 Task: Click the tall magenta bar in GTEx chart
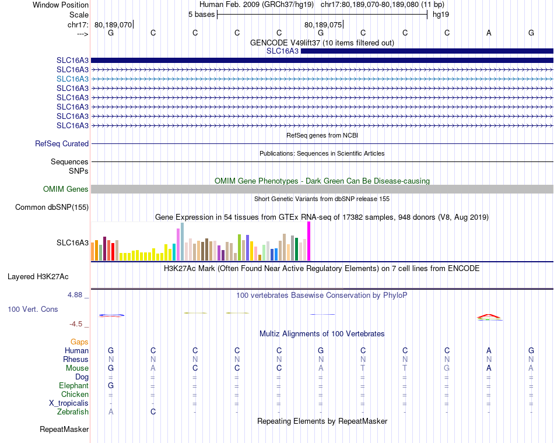point(309,241)
